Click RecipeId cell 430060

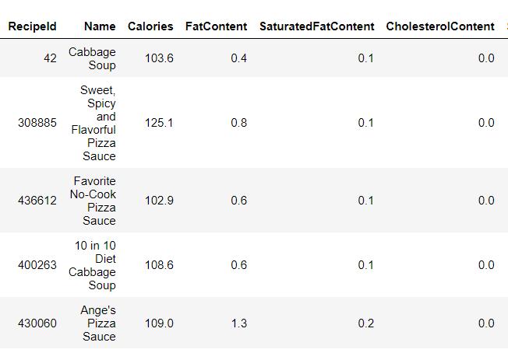[x=37, y=323]
